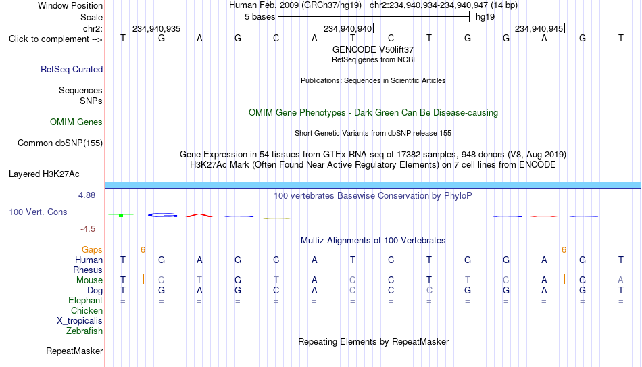Select the 100 Vert. Cons track label
Screen dimensions: 642x367
38,212
